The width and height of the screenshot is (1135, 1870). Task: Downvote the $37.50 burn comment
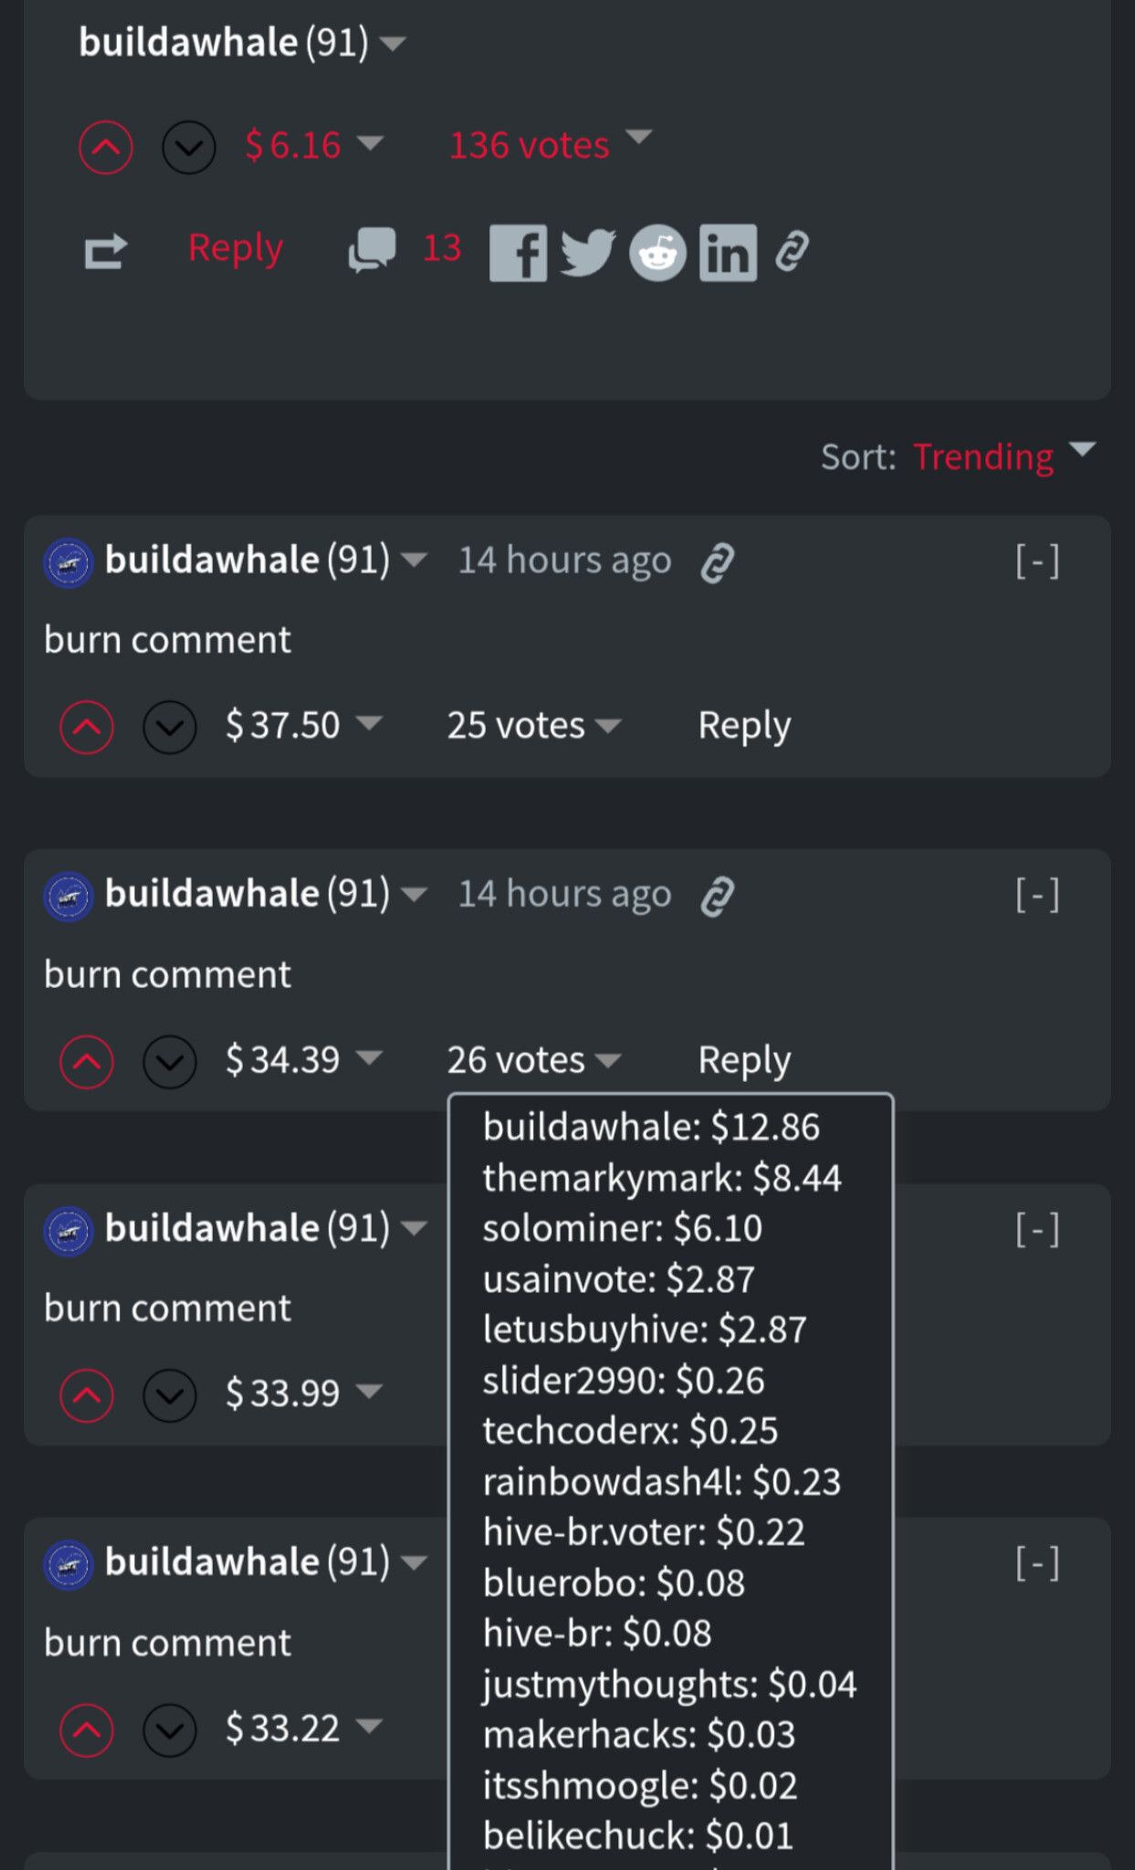point(170,728)
